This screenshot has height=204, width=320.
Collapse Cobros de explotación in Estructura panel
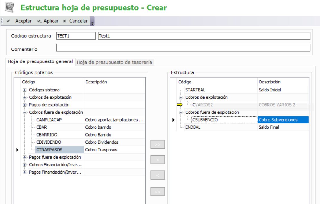[x=181, y=97]
